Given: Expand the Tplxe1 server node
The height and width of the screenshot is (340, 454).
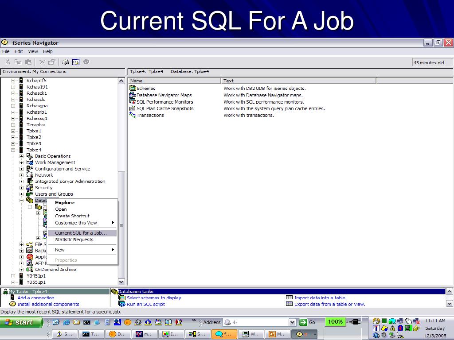Looking at the screenshot, I should click(13, 131).
